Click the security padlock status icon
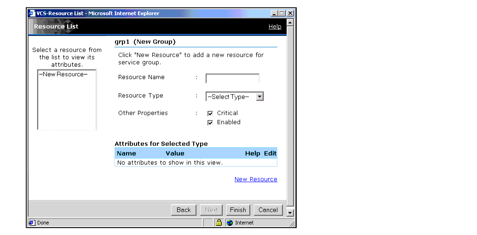This screenshot has width=477, height=235. 219,223
